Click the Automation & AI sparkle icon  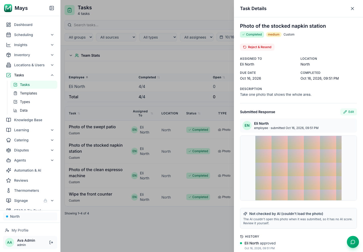coord(9,170)
